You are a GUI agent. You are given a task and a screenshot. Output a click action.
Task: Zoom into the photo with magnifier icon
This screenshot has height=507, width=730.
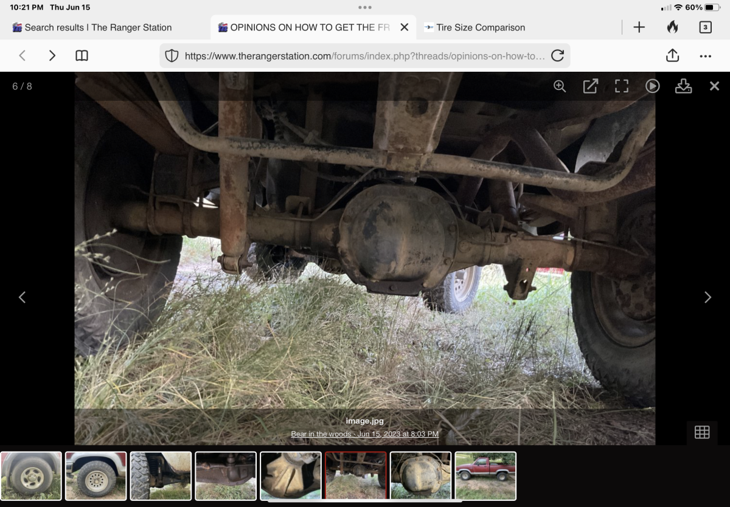pos(560,86)
